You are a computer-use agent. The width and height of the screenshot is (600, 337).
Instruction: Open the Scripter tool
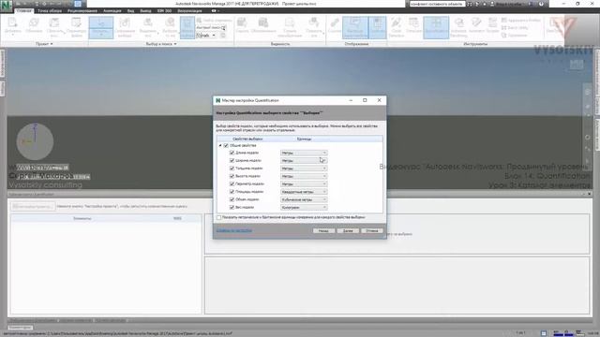(492, 25)
